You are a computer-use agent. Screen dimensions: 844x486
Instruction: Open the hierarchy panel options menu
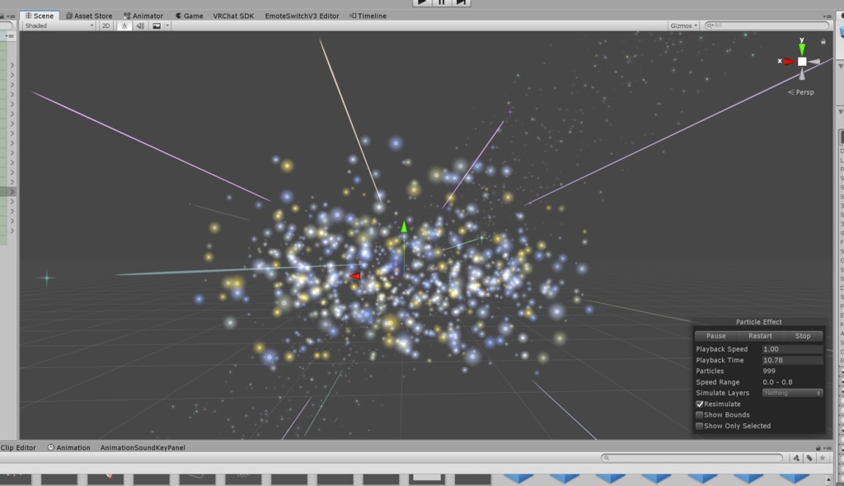tap(11, 16)
